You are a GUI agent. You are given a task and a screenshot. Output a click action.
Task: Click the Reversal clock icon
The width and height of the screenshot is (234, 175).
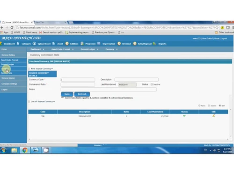(x=119, y=43)
